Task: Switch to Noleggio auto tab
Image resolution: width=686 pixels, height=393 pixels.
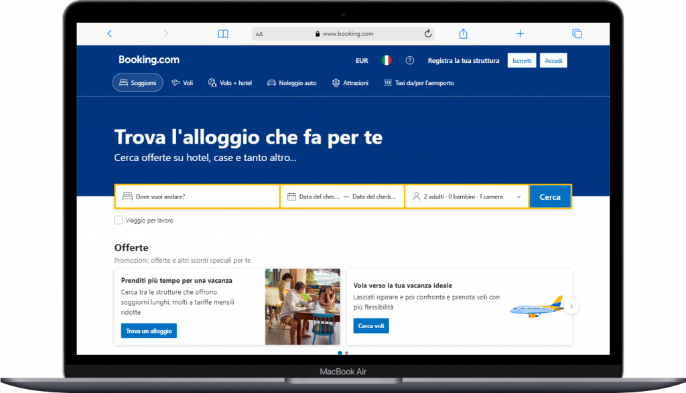Action: coord(291,83)
